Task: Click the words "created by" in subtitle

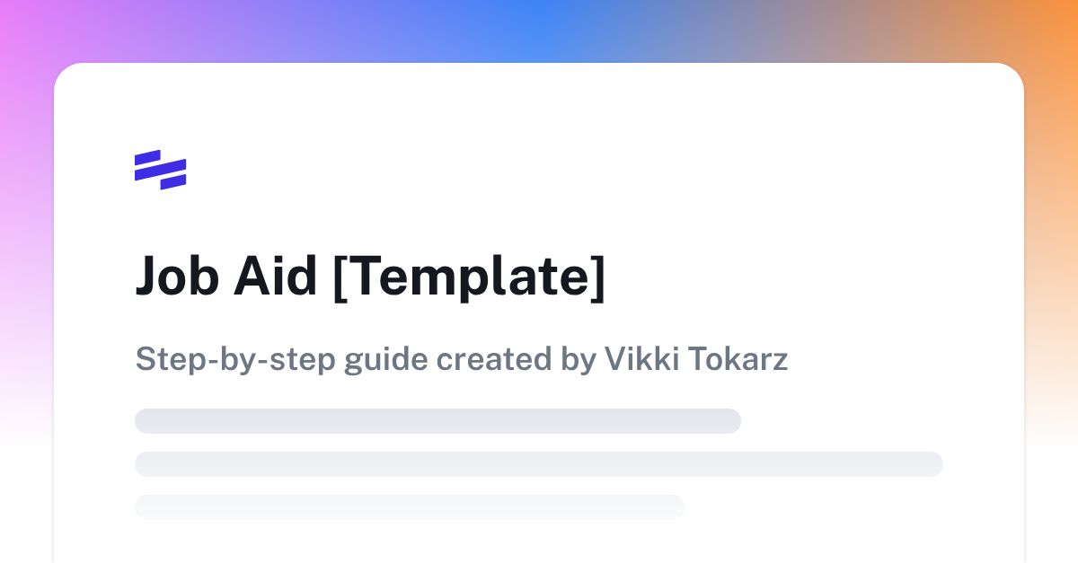Action: point(517,359)
